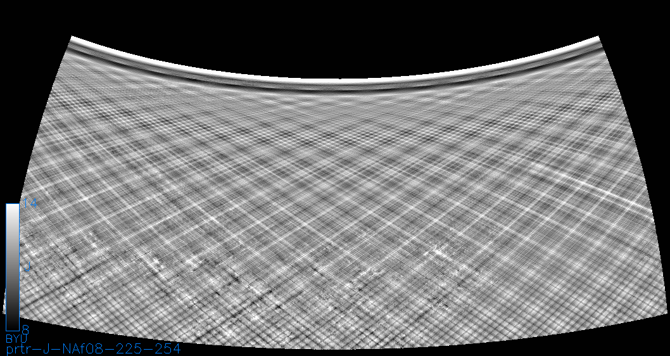Click the 'BYU' label
Viewport: 670px width, 356px height.
[x=16, y=339]
